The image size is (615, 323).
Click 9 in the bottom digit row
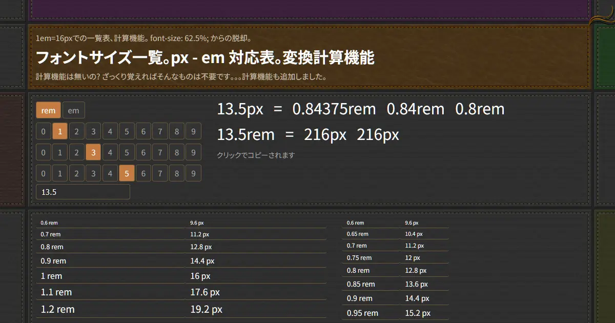coord(193,173)
